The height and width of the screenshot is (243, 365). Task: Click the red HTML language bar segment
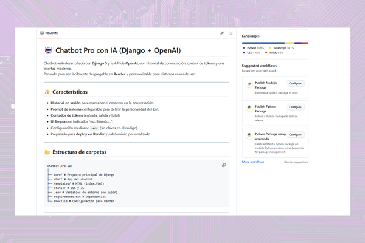[305, 43]
